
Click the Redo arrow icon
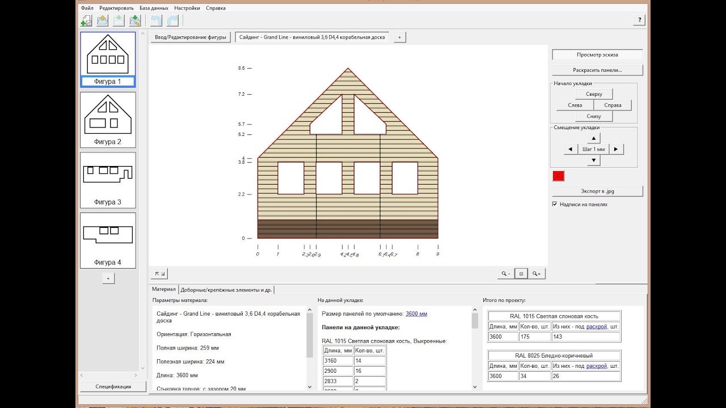click(x=172, y=20)
